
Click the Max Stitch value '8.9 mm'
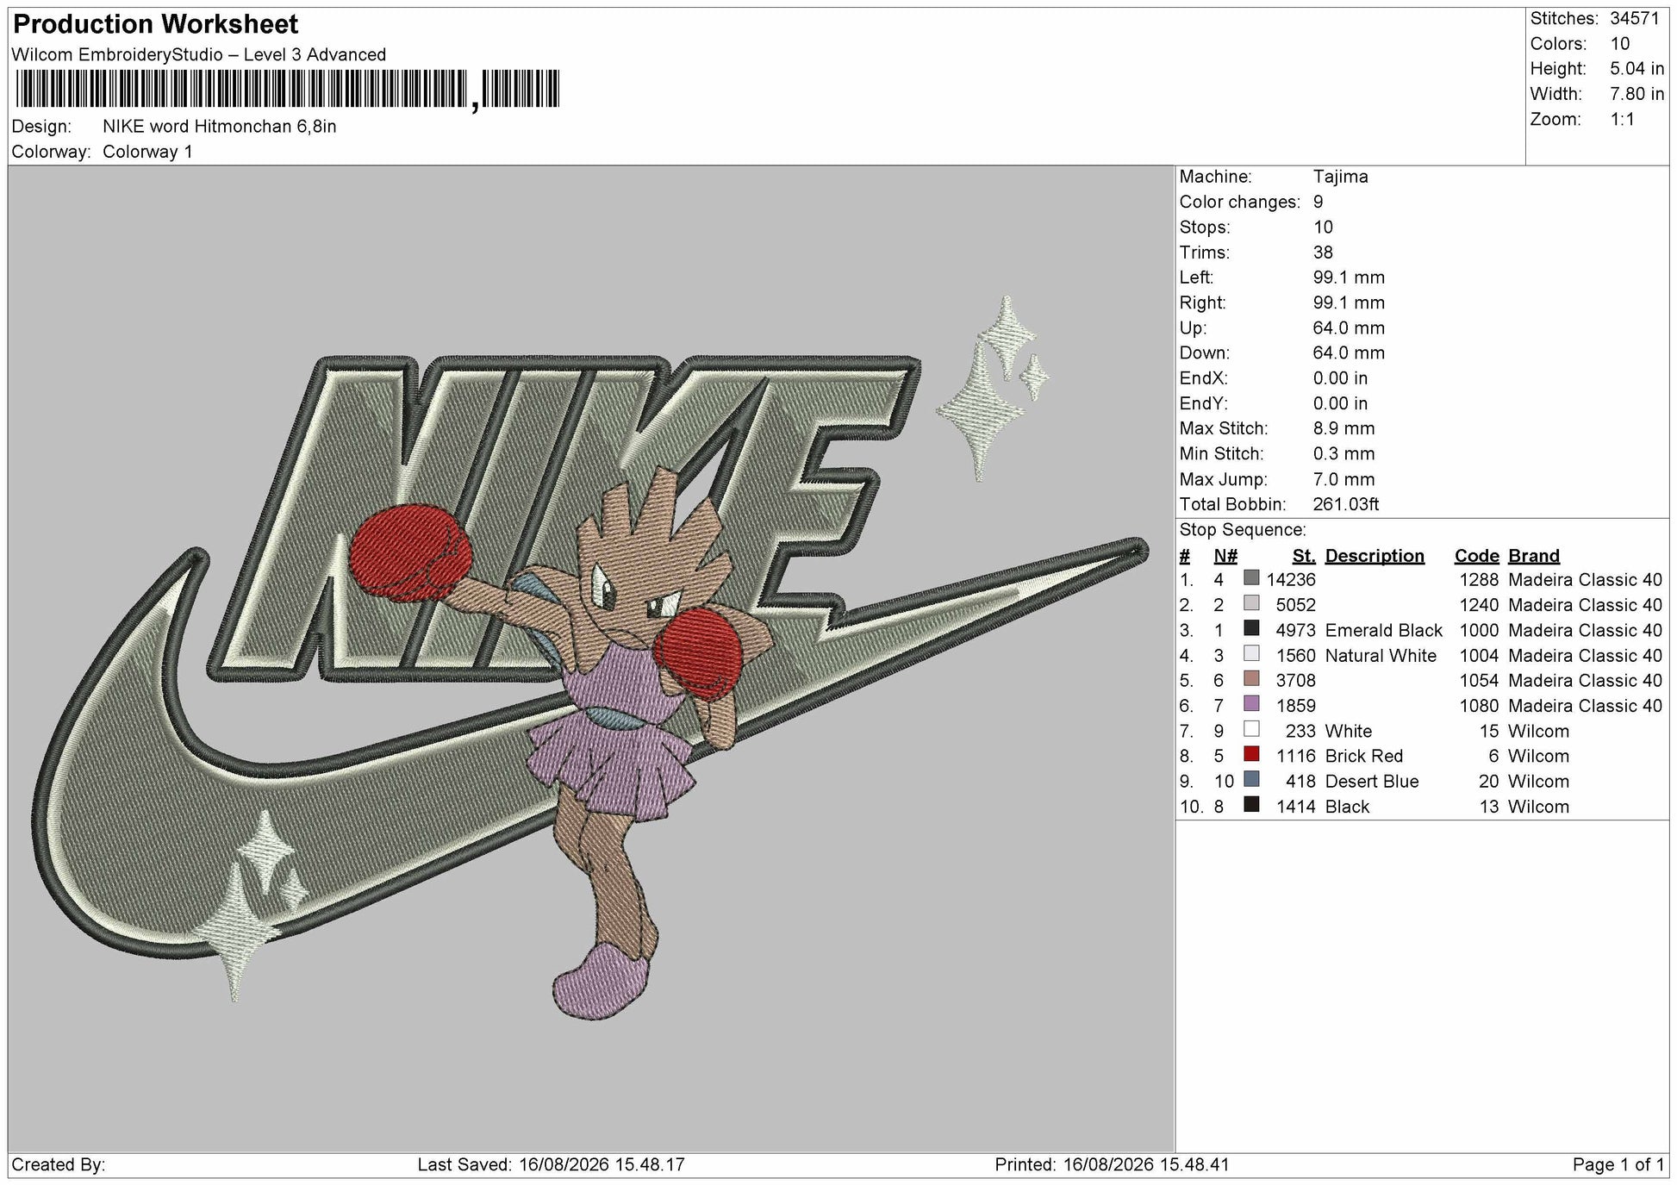[x=1343, y=428]
